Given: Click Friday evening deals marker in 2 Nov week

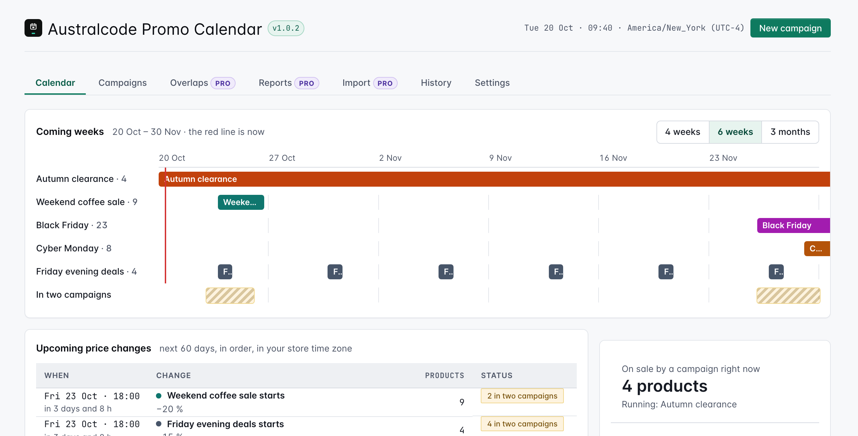Looking at the screenshot, I should click(446, 272).
